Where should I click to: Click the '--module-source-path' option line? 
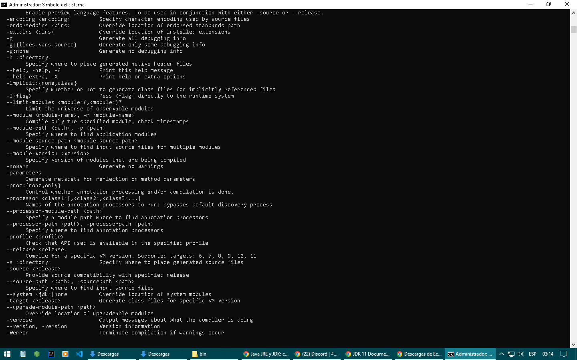coord(72,141)
